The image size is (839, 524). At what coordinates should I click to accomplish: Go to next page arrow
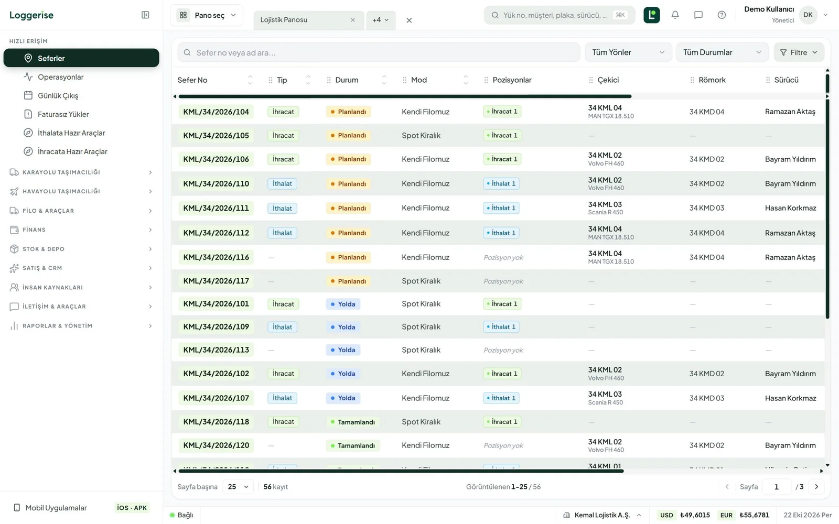pos(816,487)
